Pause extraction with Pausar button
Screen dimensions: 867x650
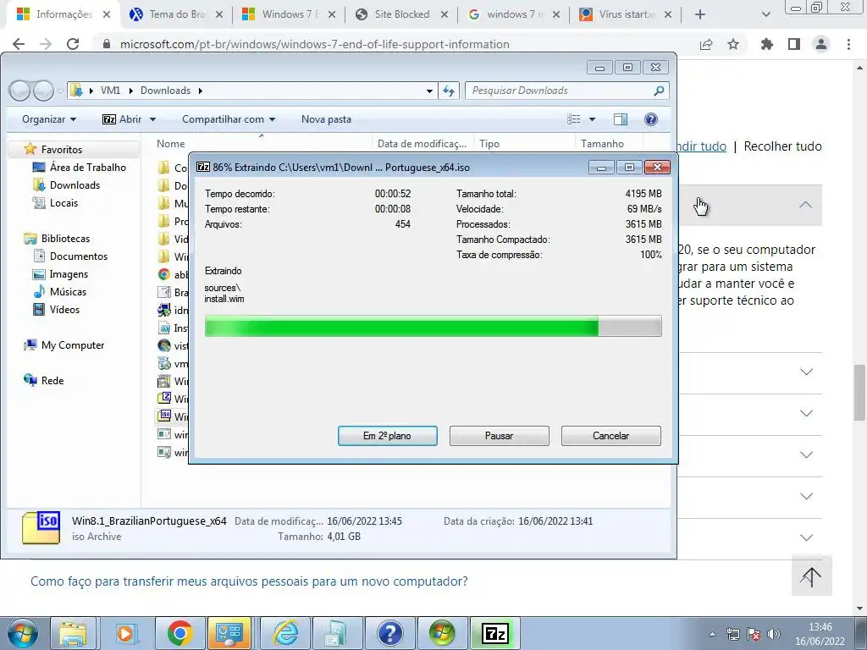point(499,436)
